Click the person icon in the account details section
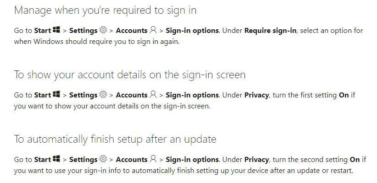Screen dimensions: 377x183 click(153, 95)
